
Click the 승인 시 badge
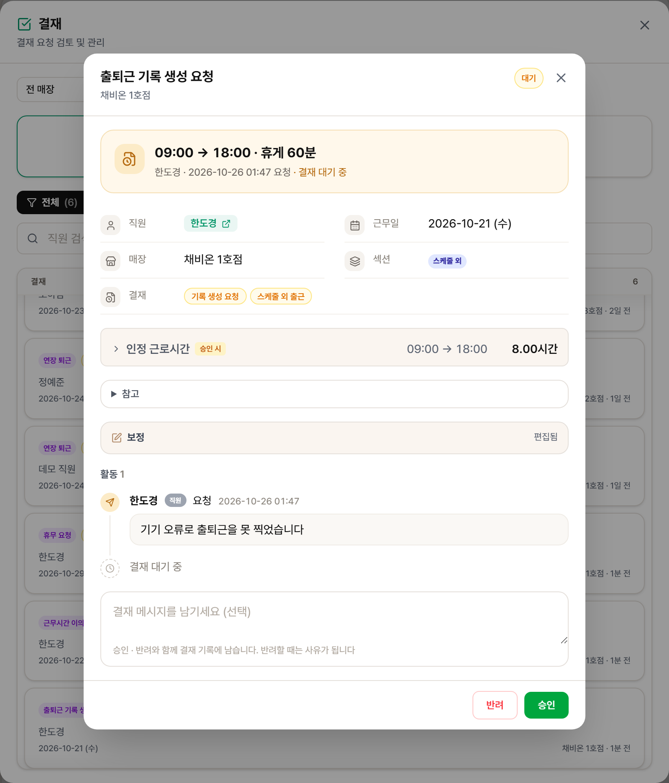[210, 349]
